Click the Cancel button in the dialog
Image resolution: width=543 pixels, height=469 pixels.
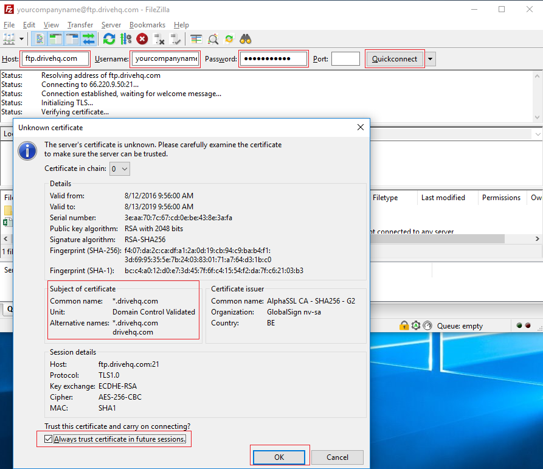click(337, 457)
